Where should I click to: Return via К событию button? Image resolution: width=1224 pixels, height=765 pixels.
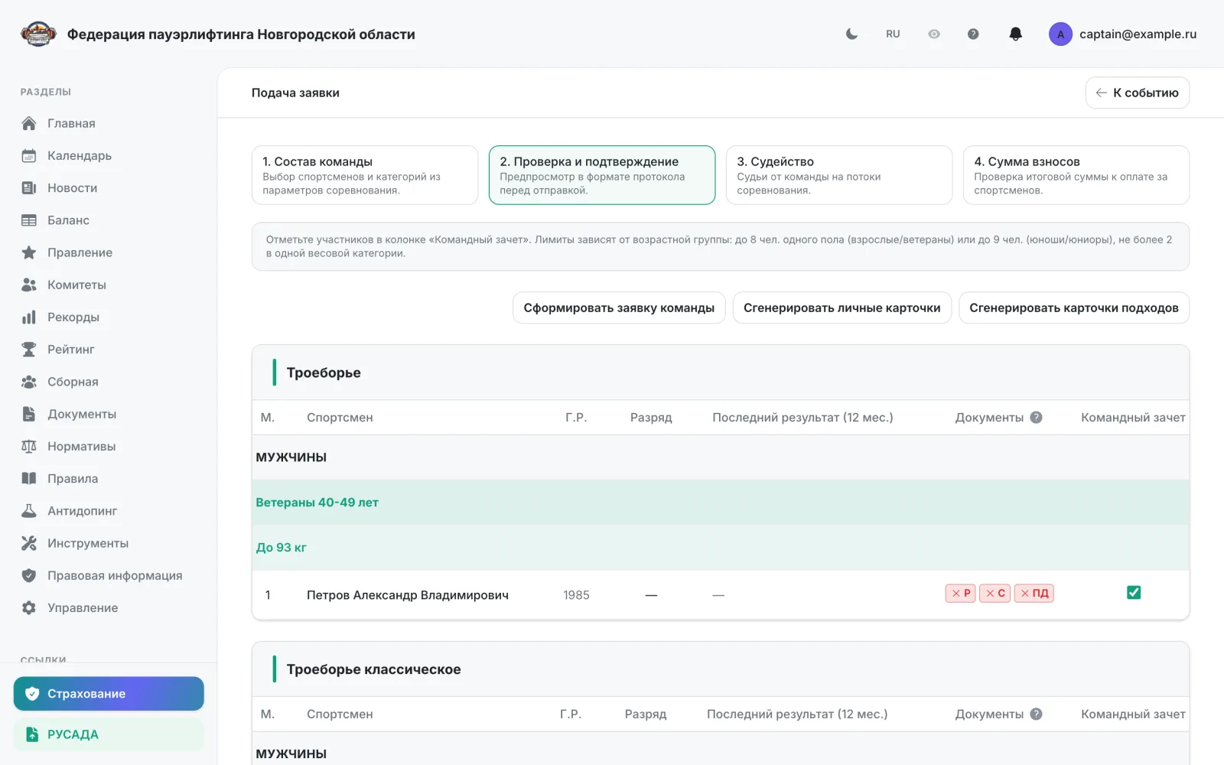point(1137,93)
